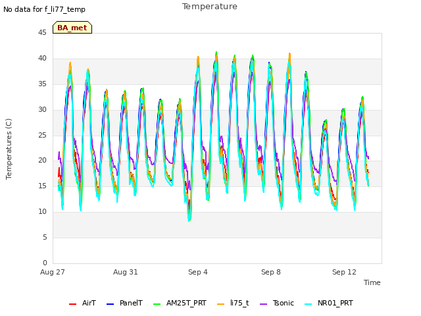Image resolution: width=421 pixels, height=316 pixels.
Task: Click the Time x-axis title
Action: point(372,282)
